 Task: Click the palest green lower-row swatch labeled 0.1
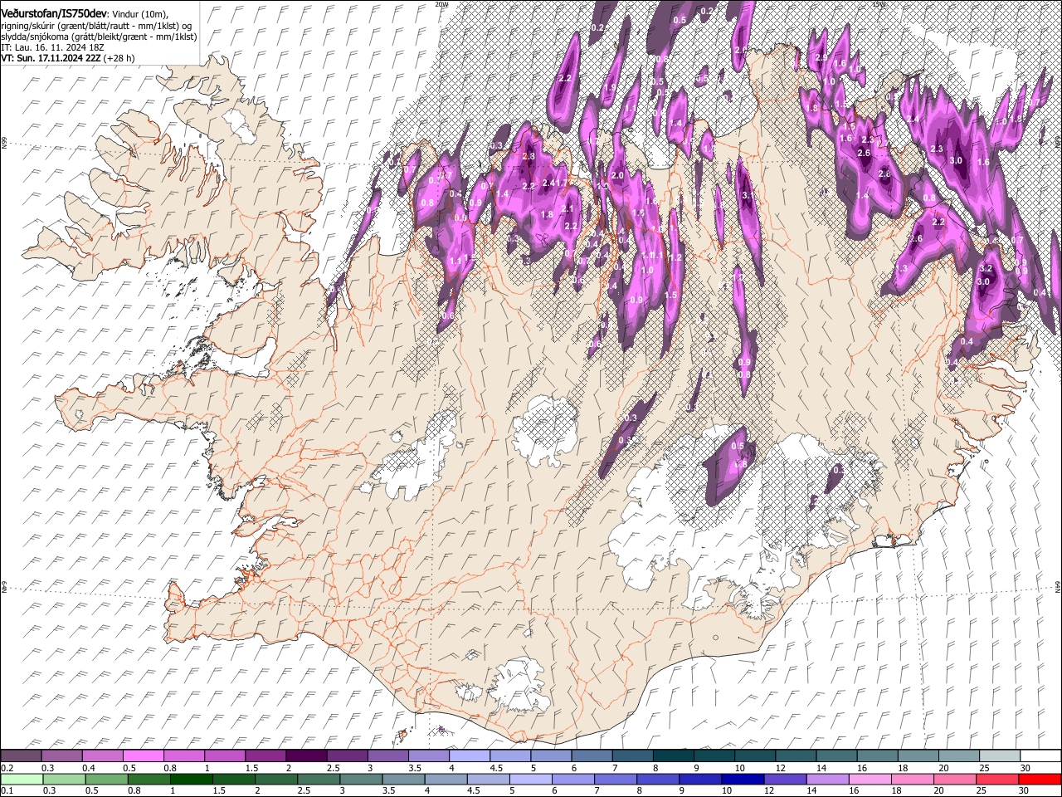point(22,779)
